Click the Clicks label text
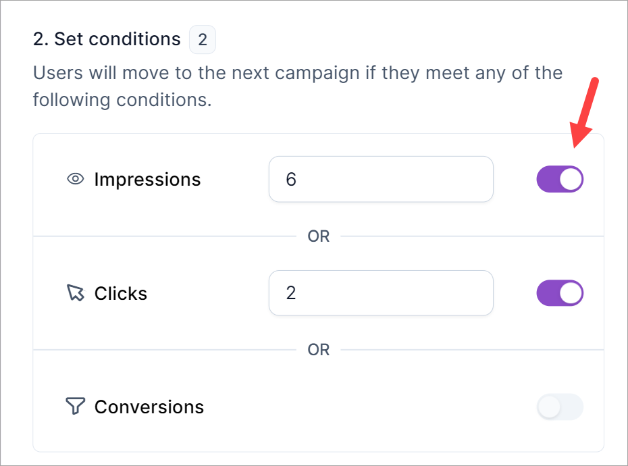 [x=121, y=293]
